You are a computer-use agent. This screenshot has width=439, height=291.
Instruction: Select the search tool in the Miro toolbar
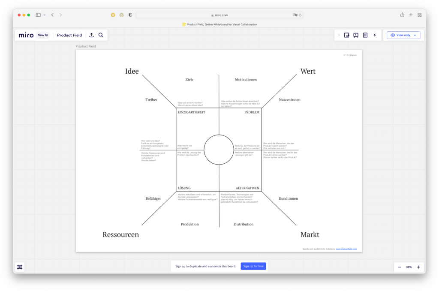pyautogui.click(x=101, y=35)
